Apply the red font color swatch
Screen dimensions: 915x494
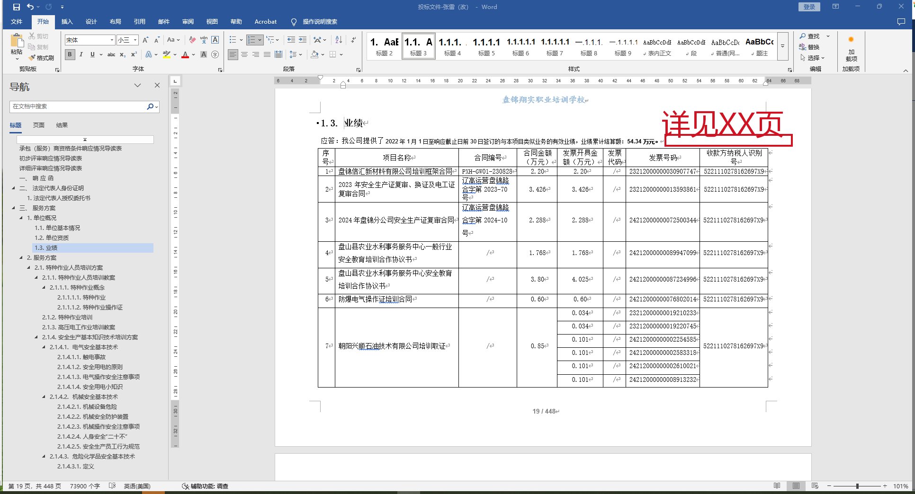click(x=185, y=54)
